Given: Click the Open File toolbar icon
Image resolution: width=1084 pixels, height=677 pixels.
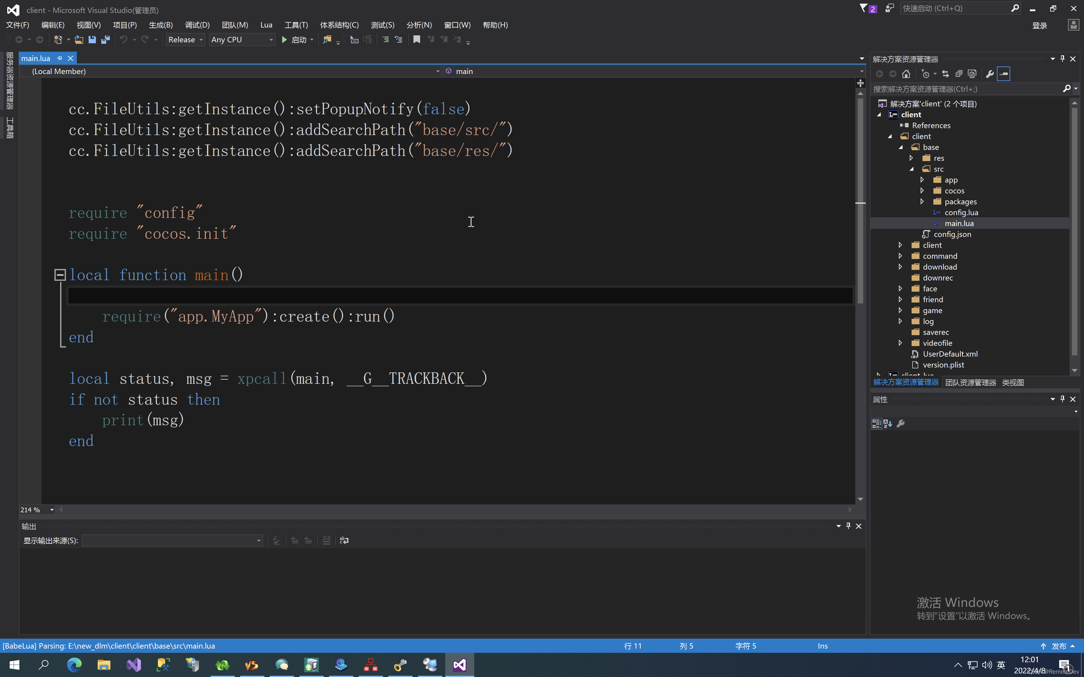Looking at the screenshot, I should [x=79, y=39].
